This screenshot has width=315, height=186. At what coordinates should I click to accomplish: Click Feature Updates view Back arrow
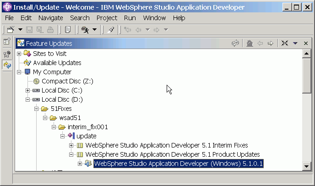click(260, 43)
